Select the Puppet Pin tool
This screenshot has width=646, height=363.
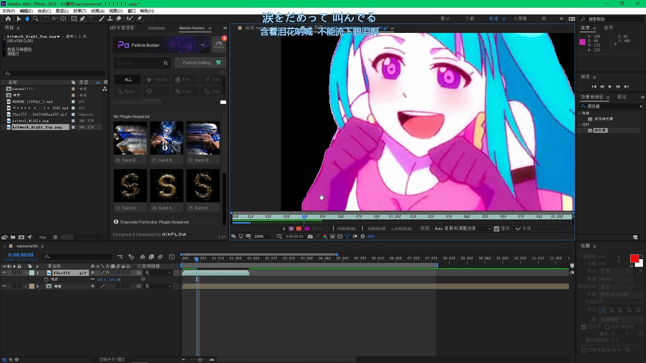(140, 19)
